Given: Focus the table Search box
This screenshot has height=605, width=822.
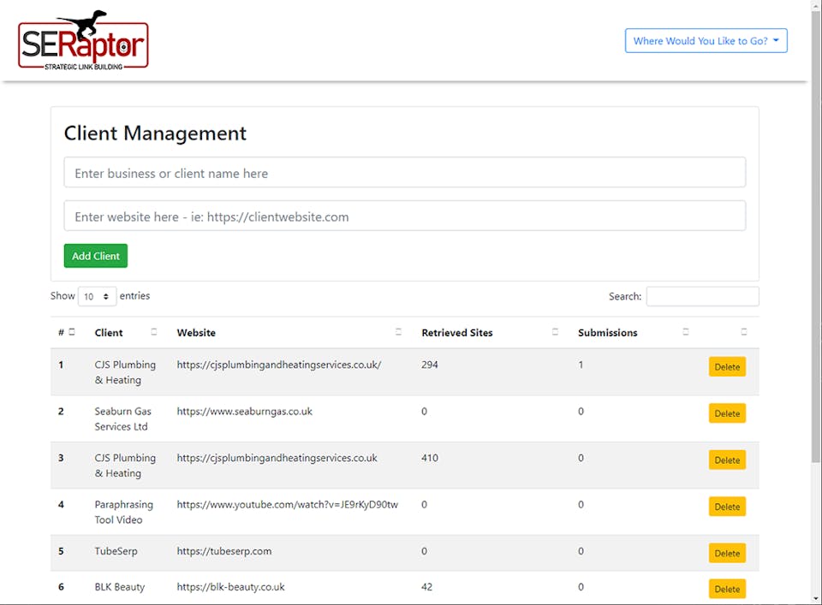Looking at the screenshot, I should coord(702,296).
